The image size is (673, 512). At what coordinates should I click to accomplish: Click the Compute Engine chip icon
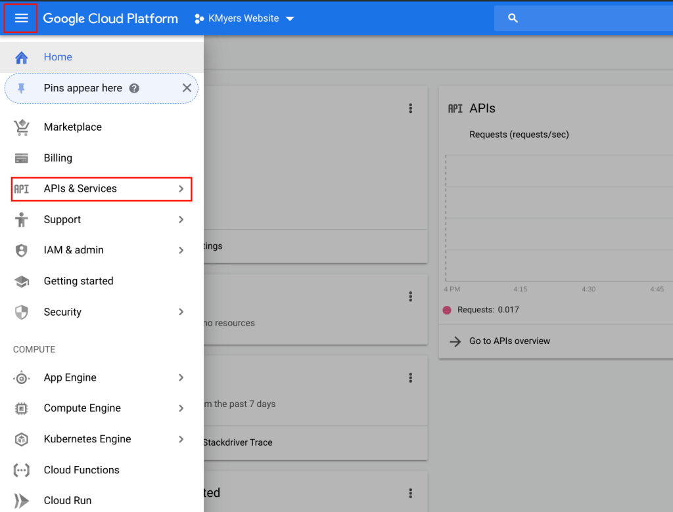pyautogui.click(x=22, y=409)
